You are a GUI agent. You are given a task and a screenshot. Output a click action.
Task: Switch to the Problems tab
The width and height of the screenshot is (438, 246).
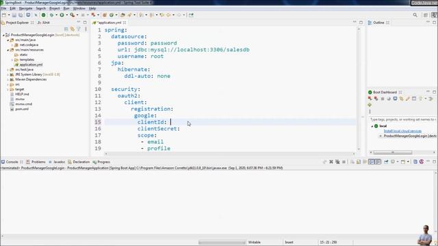click(36, 162)
